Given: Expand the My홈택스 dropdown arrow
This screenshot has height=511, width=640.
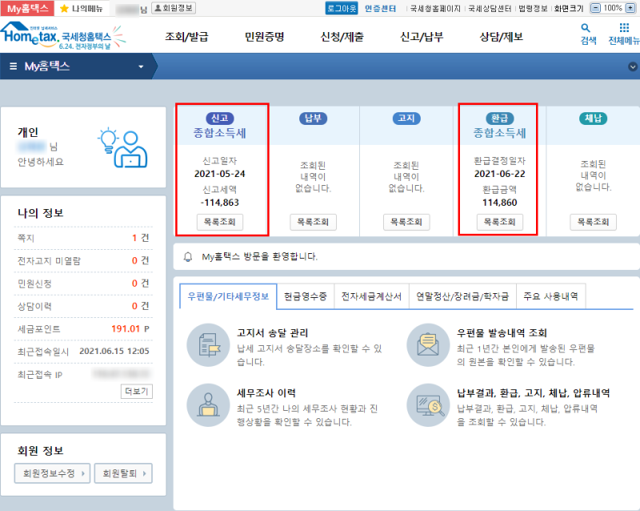Looking at the screenshot, I should (x=141, y=66).
